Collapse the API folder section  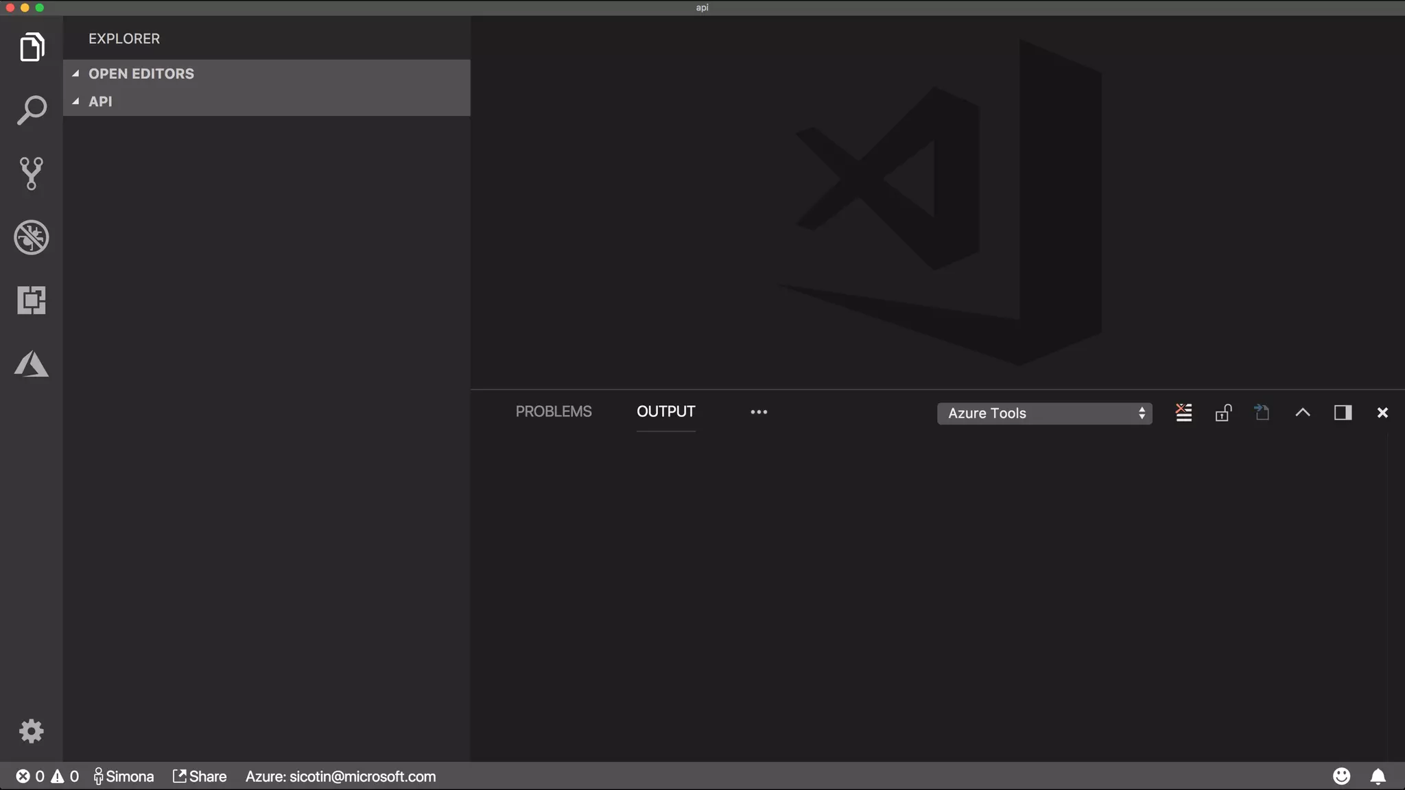pos(75,101)
